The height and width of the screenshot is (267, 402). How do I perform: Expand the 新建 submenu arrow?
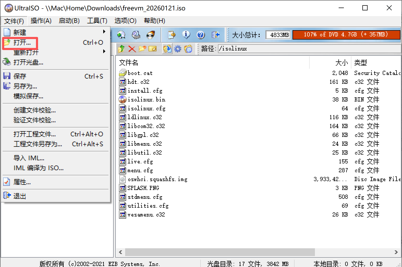104,32
